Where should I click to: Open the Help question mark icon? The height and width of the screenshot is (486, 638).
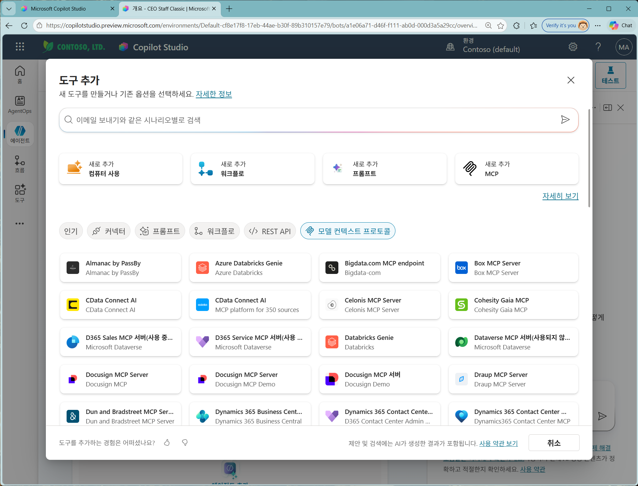click(x=598, y=47)
